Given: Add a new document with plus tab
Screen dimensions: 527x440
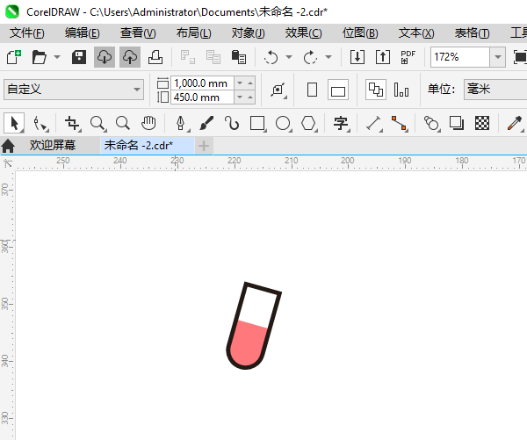Looking at the screenshot, I should 204,146.
